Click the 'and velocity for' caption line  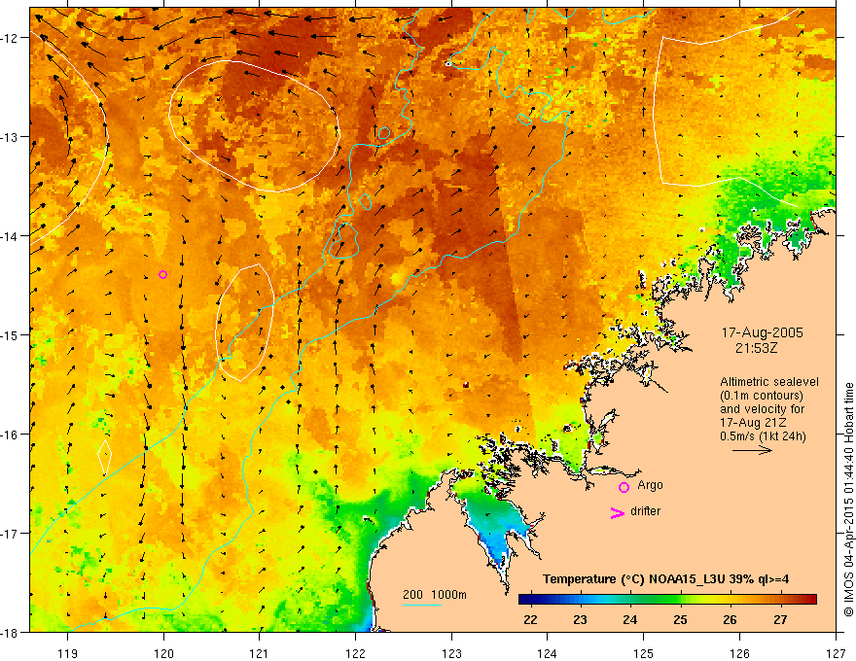[x=762, y=409]
